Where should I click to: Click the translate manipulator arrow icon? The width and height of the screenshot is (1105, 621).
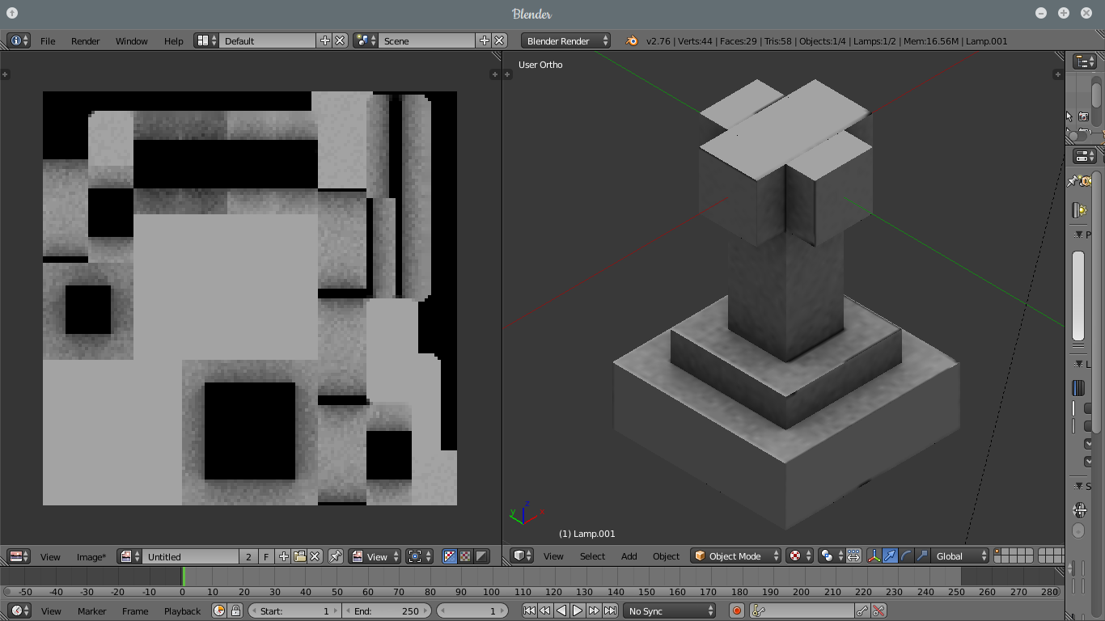(x=890, y=556)
